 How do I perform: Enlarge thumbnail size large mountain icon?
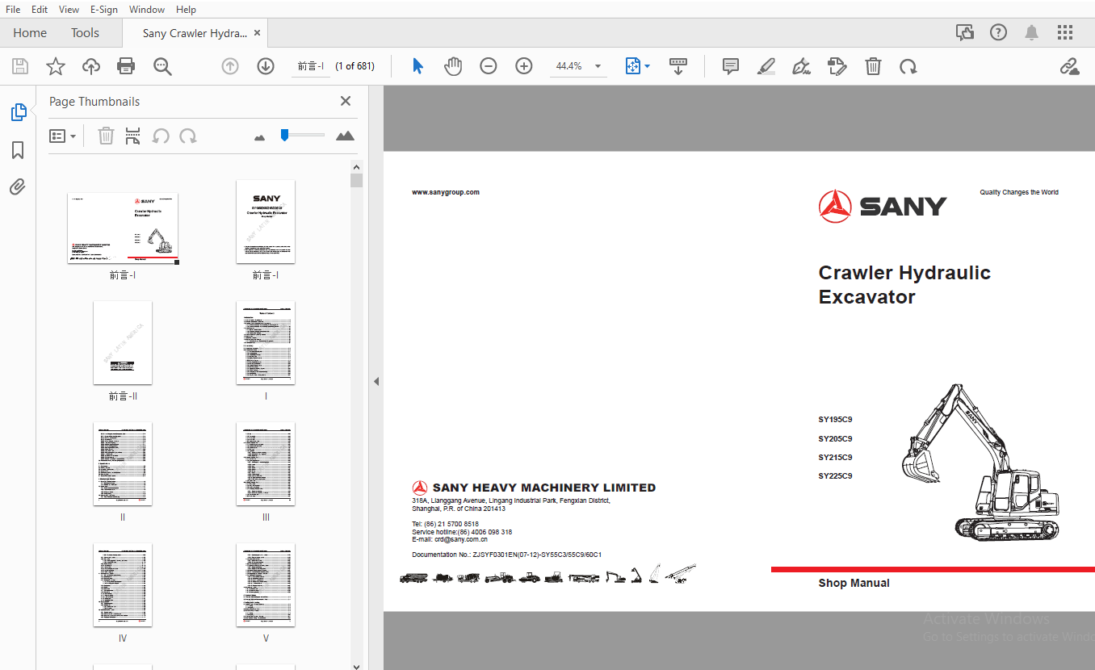[345, 136]
